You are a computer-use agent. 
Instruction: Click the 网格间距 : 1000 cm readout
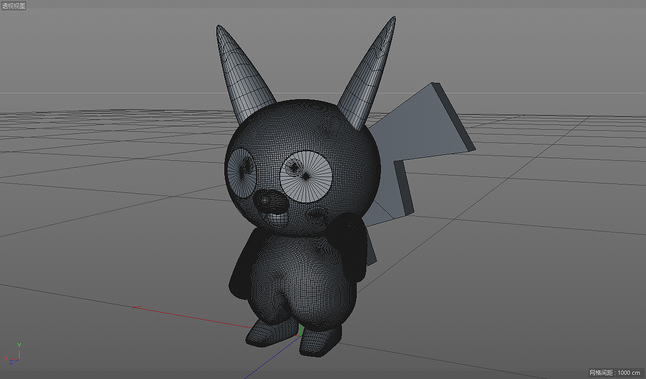pos(615,373)
